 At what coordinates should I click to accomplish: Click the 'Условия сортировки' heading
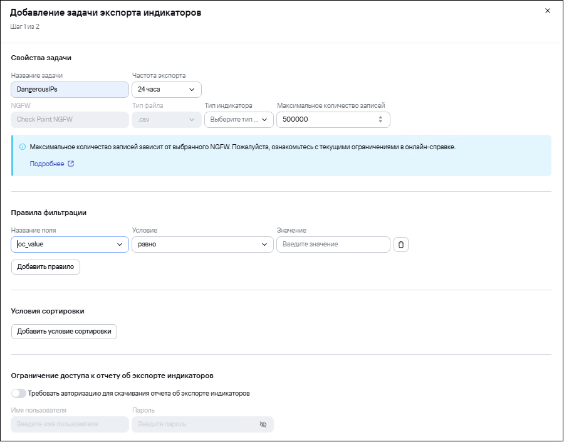pyautogui.click(x=48, y=312)
